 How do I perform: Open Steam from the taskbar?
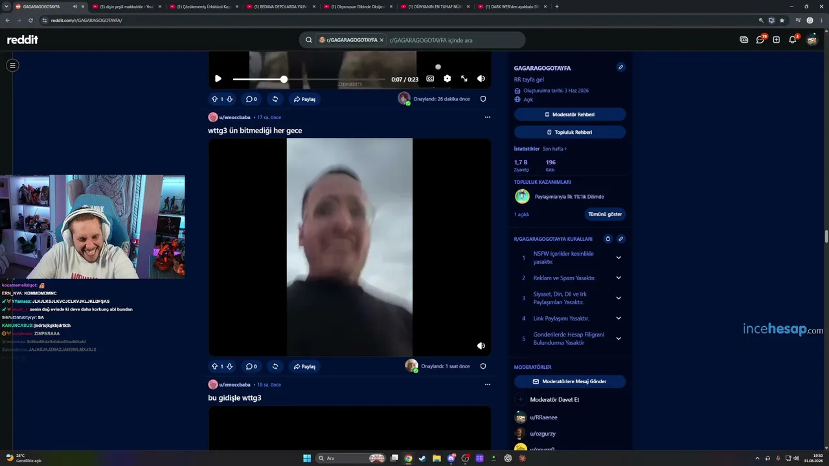click(x=422, y=458)
